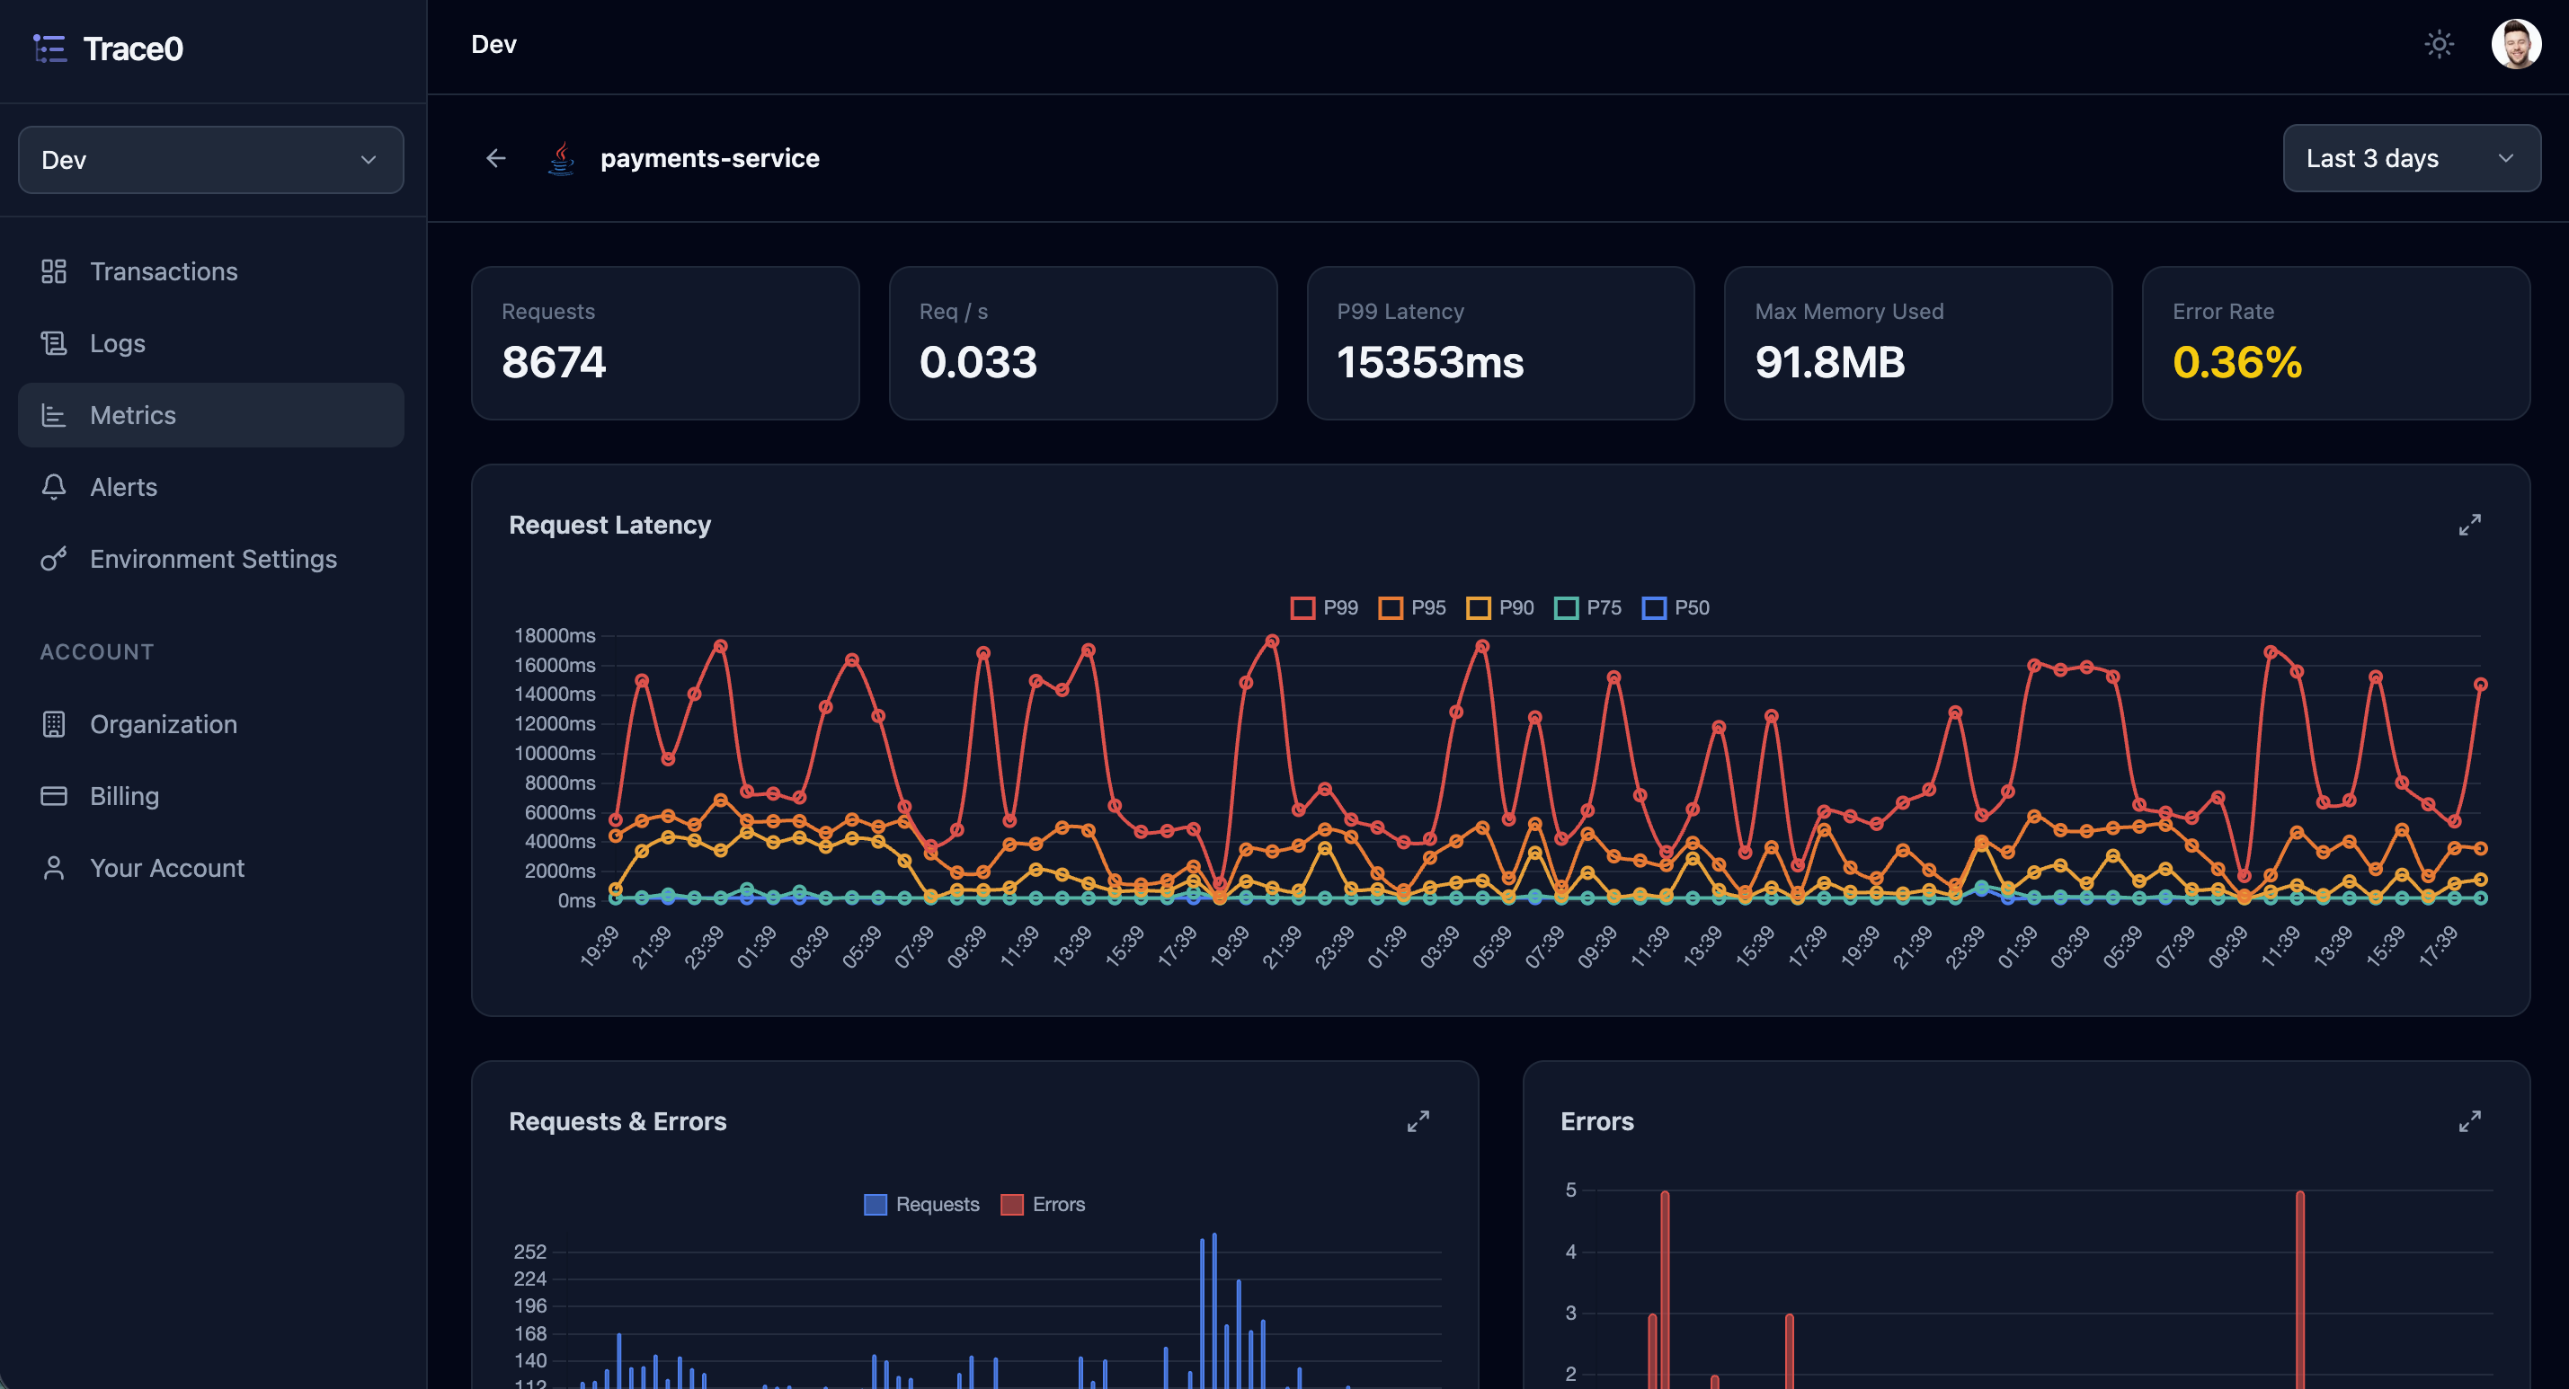
Task: Click the Max Memory Used 91.8MB card
Action: [x=1918, y=343]
